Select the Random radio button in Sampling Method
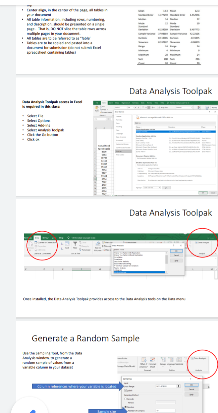 tap(125, 407)
